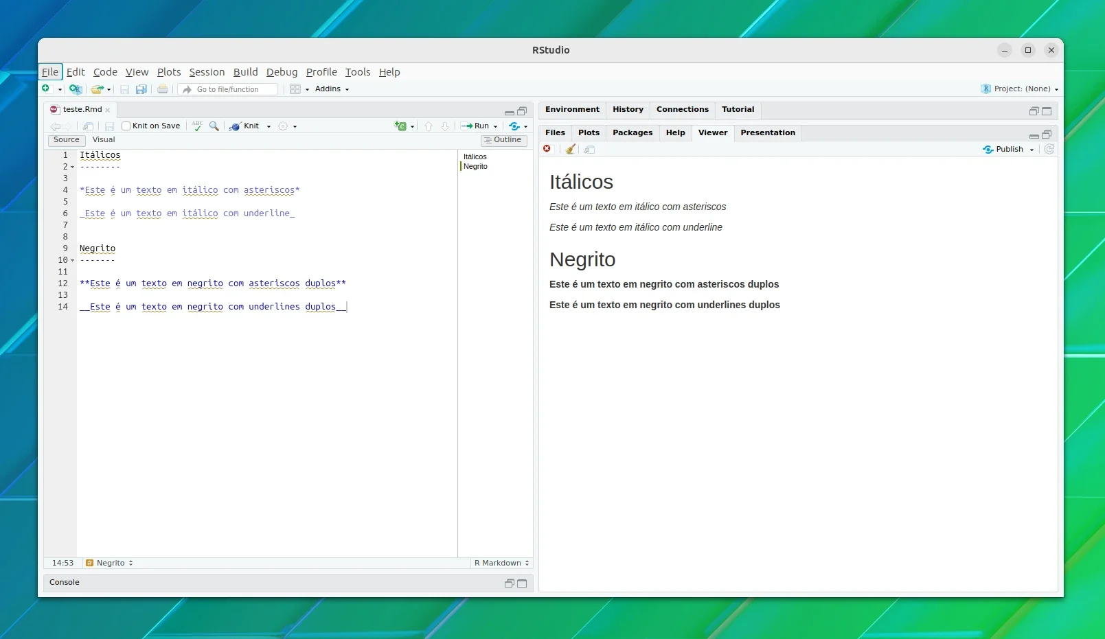Screen dimensions: 1105x639
Task: Select the teste.Rmd editor tab
Action: coord(82,110)
